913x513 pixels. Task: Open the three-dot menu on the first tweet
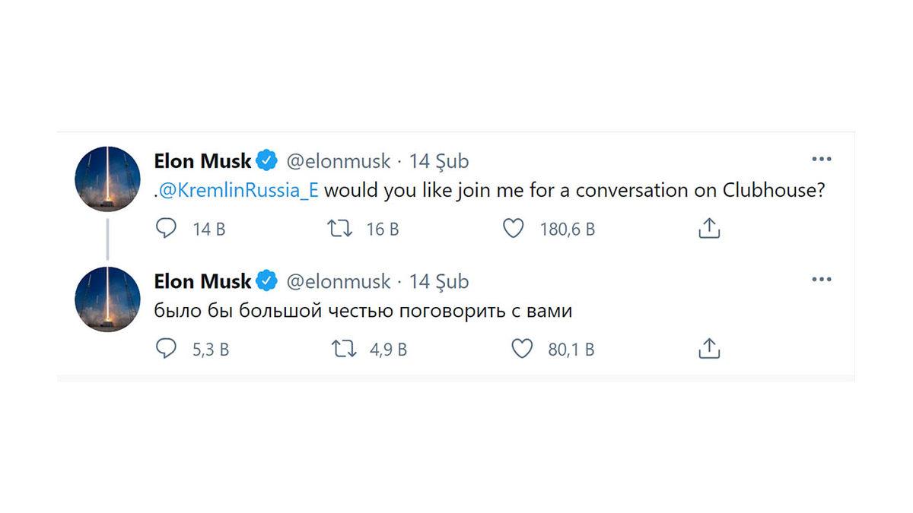pyautogui.click(x=822, y=158)
